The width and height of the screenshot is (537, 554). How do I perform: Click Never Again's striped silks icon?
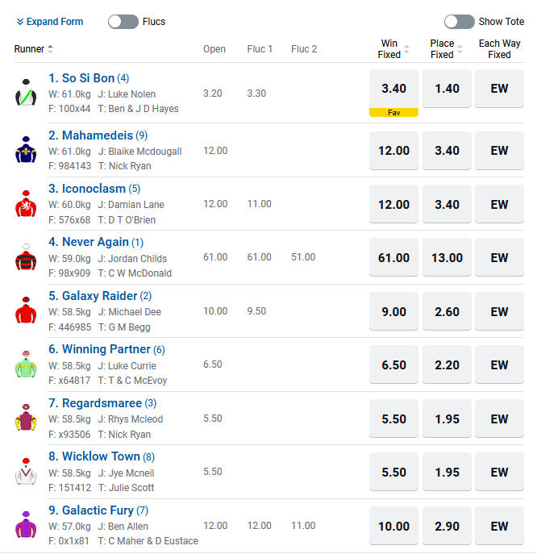[x=27, y=257]
